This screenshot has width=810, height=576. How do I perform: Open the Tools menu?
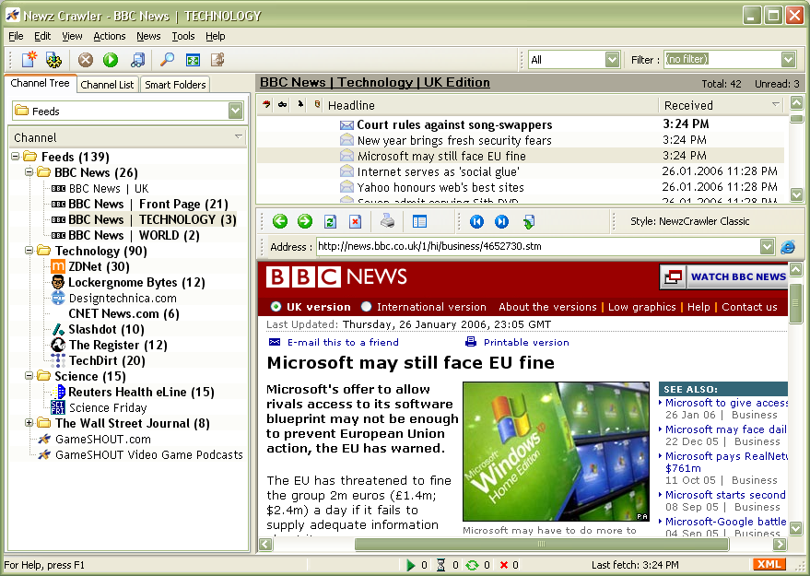pos(183,36)
